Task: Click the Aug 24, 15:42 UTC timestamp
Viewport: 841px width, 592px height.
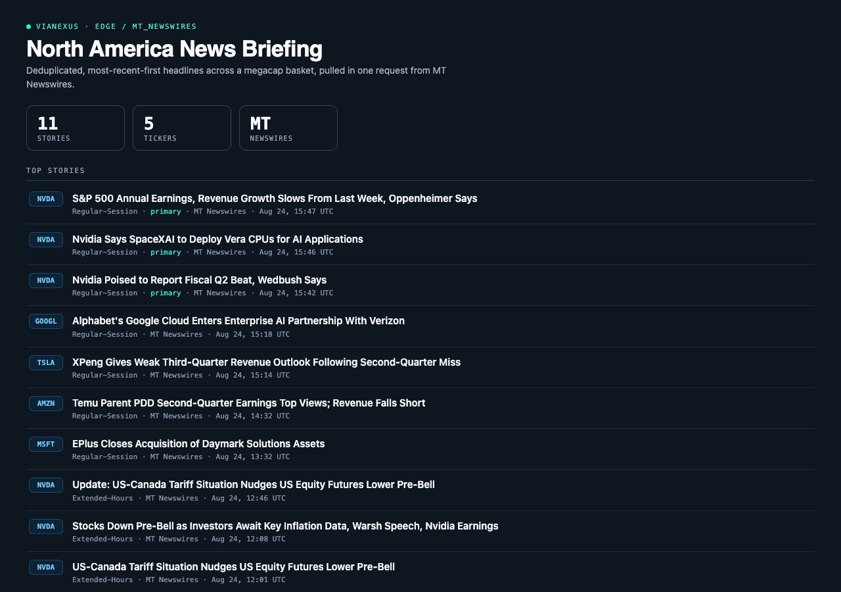Action: point(296,293)
